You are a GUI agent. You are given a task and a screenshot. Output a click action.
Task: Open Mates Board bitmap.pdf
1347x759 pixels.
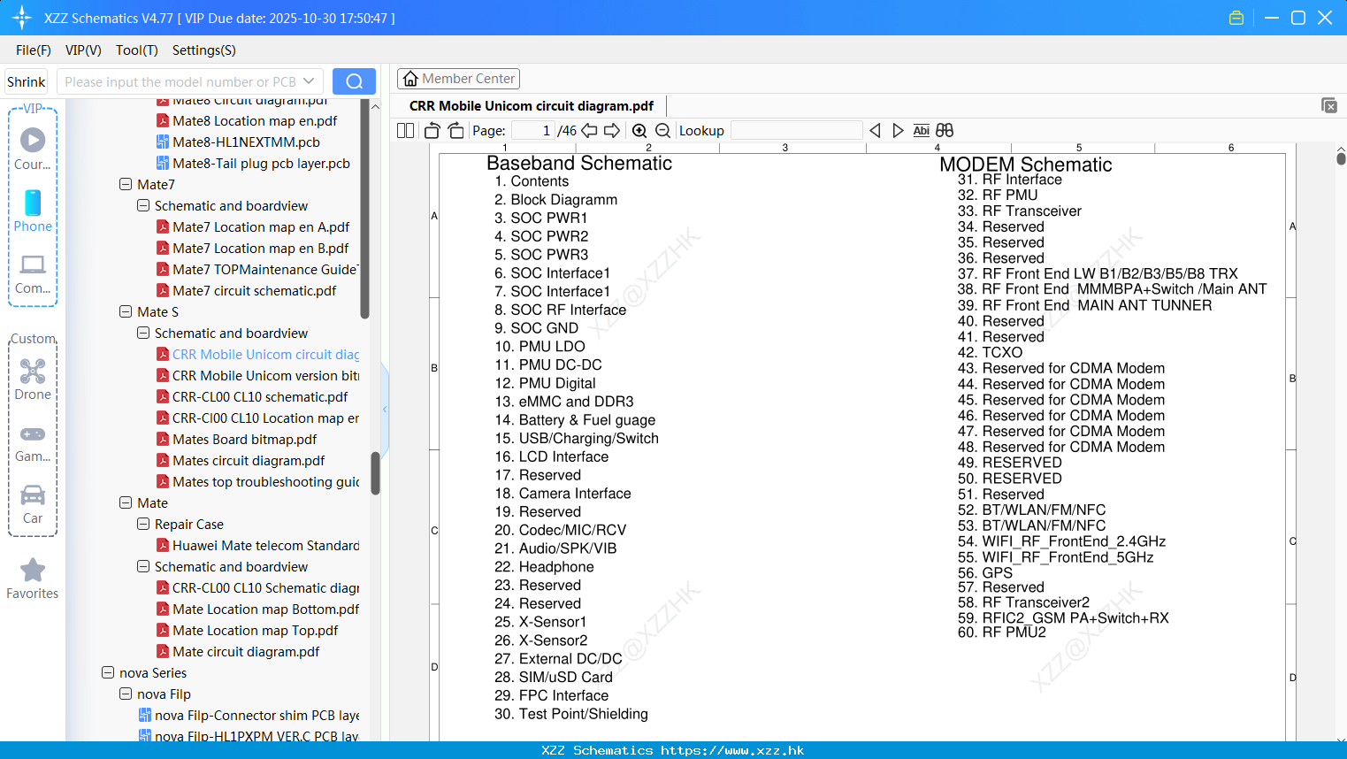[244, 439]
